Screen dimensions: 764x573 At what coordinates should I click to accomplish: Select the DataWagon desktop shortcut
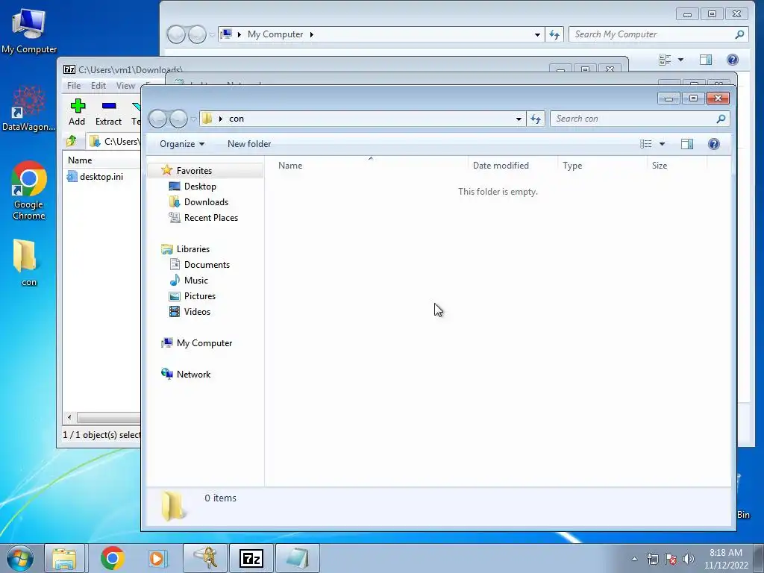tap(29, 108)
